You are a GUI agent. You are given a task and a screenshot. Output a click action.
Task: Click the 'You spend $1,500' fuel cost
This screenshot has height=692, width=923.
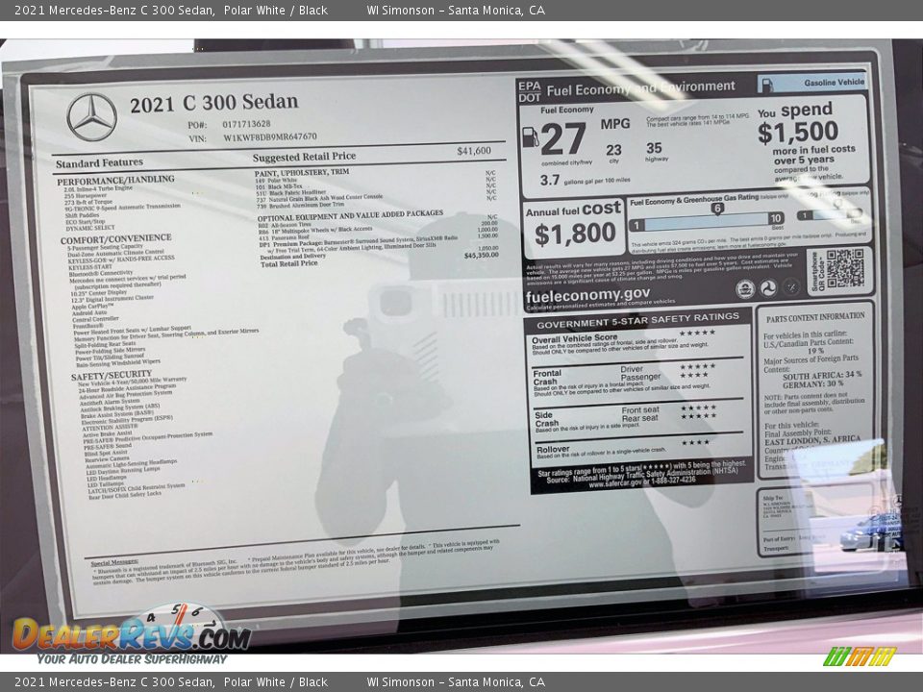(797, 124)
